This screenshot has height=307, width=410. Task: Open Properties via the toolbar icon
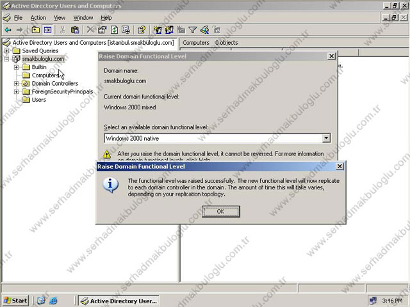click(x=102, y=30)
